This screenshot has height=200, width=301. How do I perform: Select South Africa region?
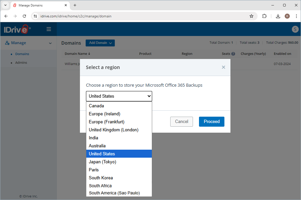point(119,186)
